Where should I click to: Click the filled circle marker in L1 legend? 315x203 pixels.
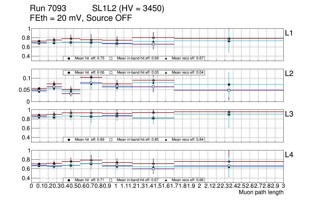(69, 58)
